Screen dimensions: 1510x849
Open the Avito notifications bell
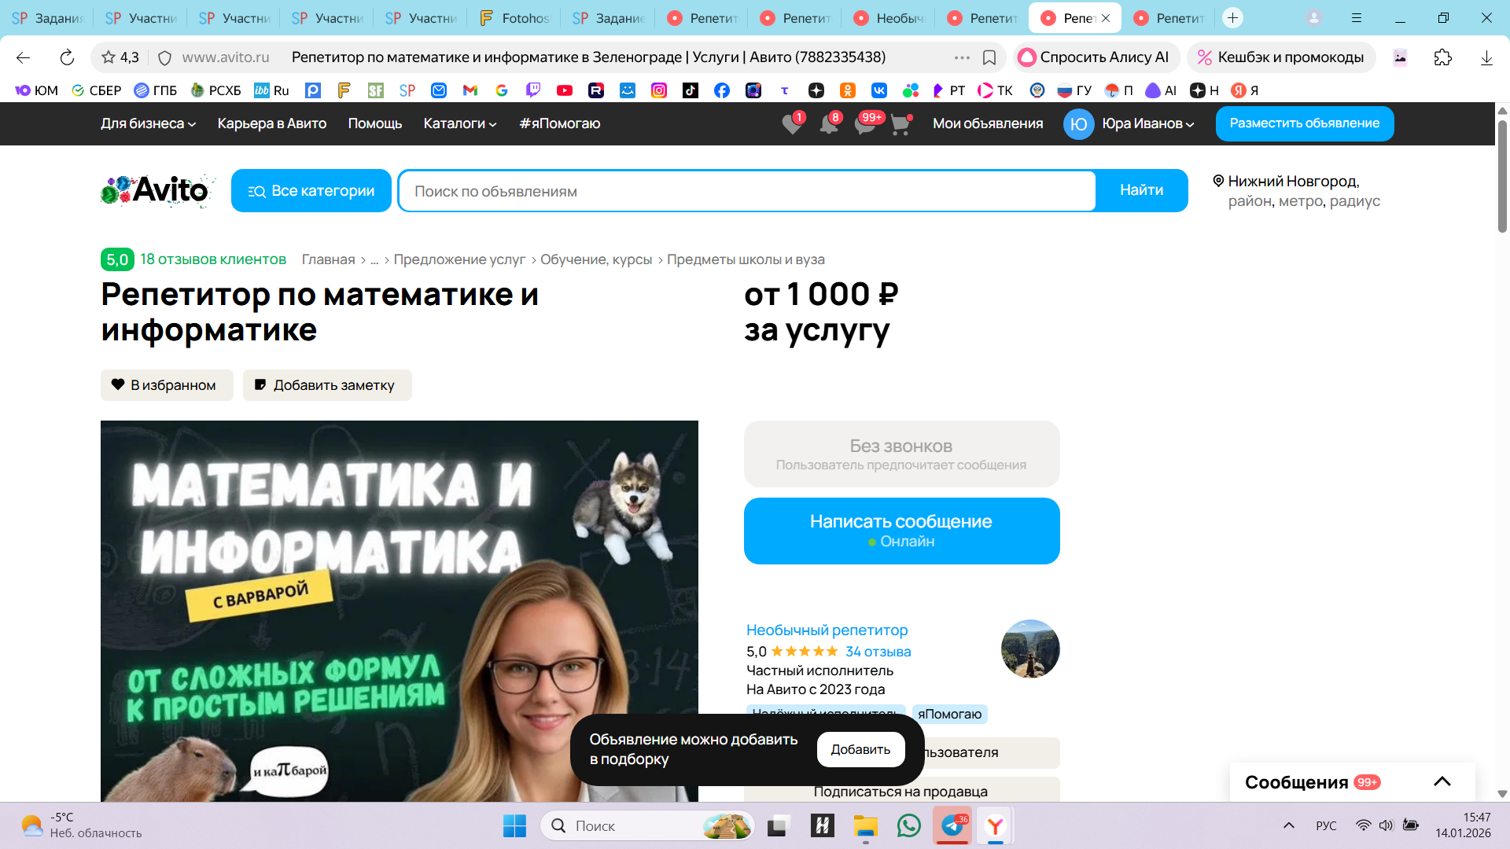pos(829,124)
